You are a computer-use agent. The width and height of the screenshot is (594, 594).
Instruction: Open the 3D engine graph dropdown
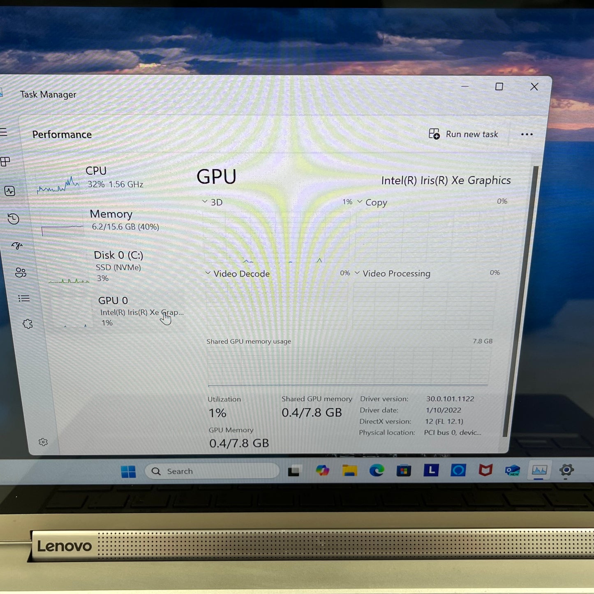[213, 202]
